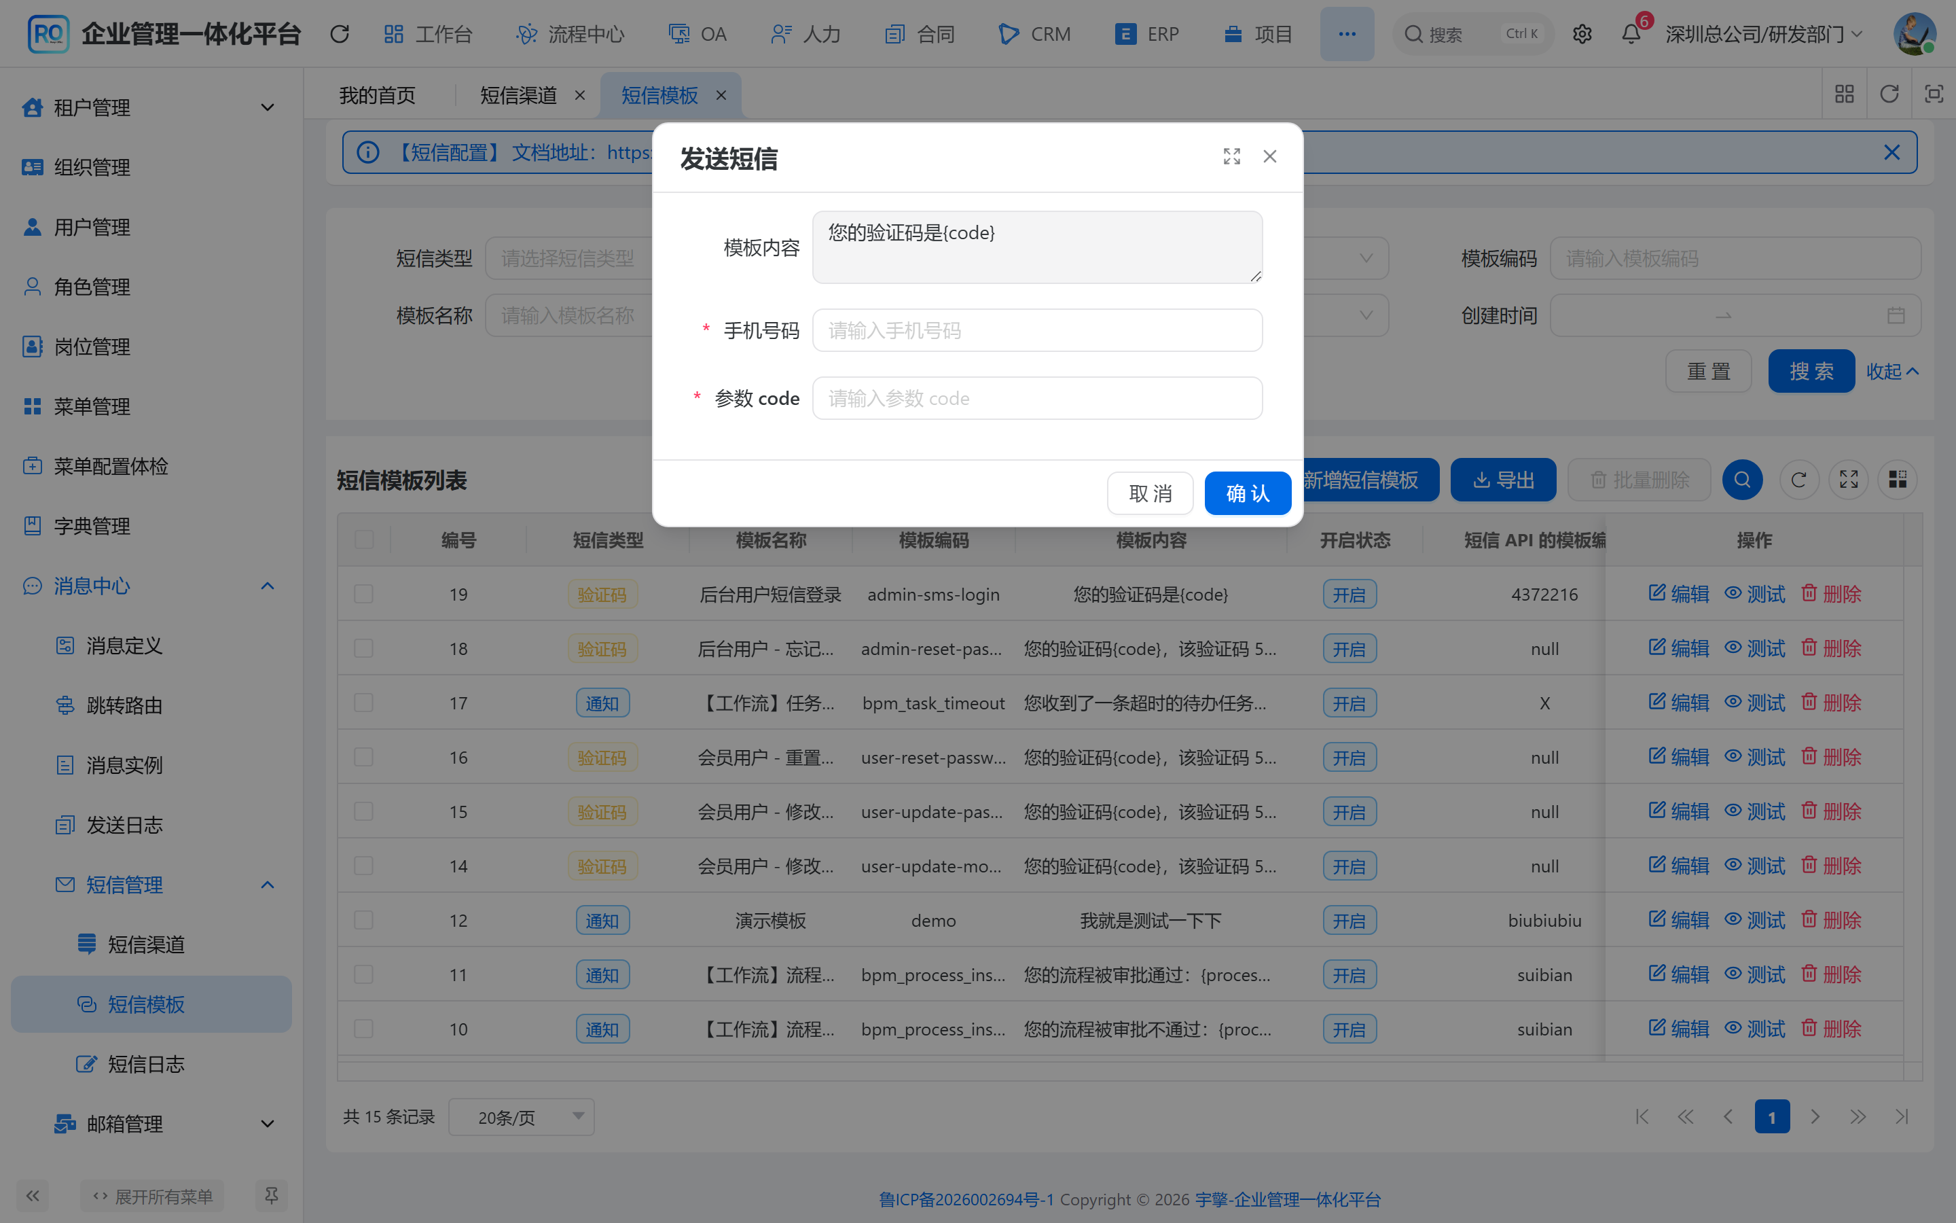Collapse the 消息中心 sidebar menu
1956x1223 pixels.
(x=151, y=586)
